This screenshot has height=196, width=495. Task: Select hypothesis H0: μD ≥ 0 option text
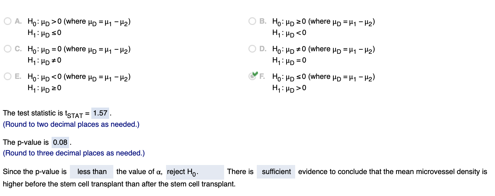pos(323,21)
